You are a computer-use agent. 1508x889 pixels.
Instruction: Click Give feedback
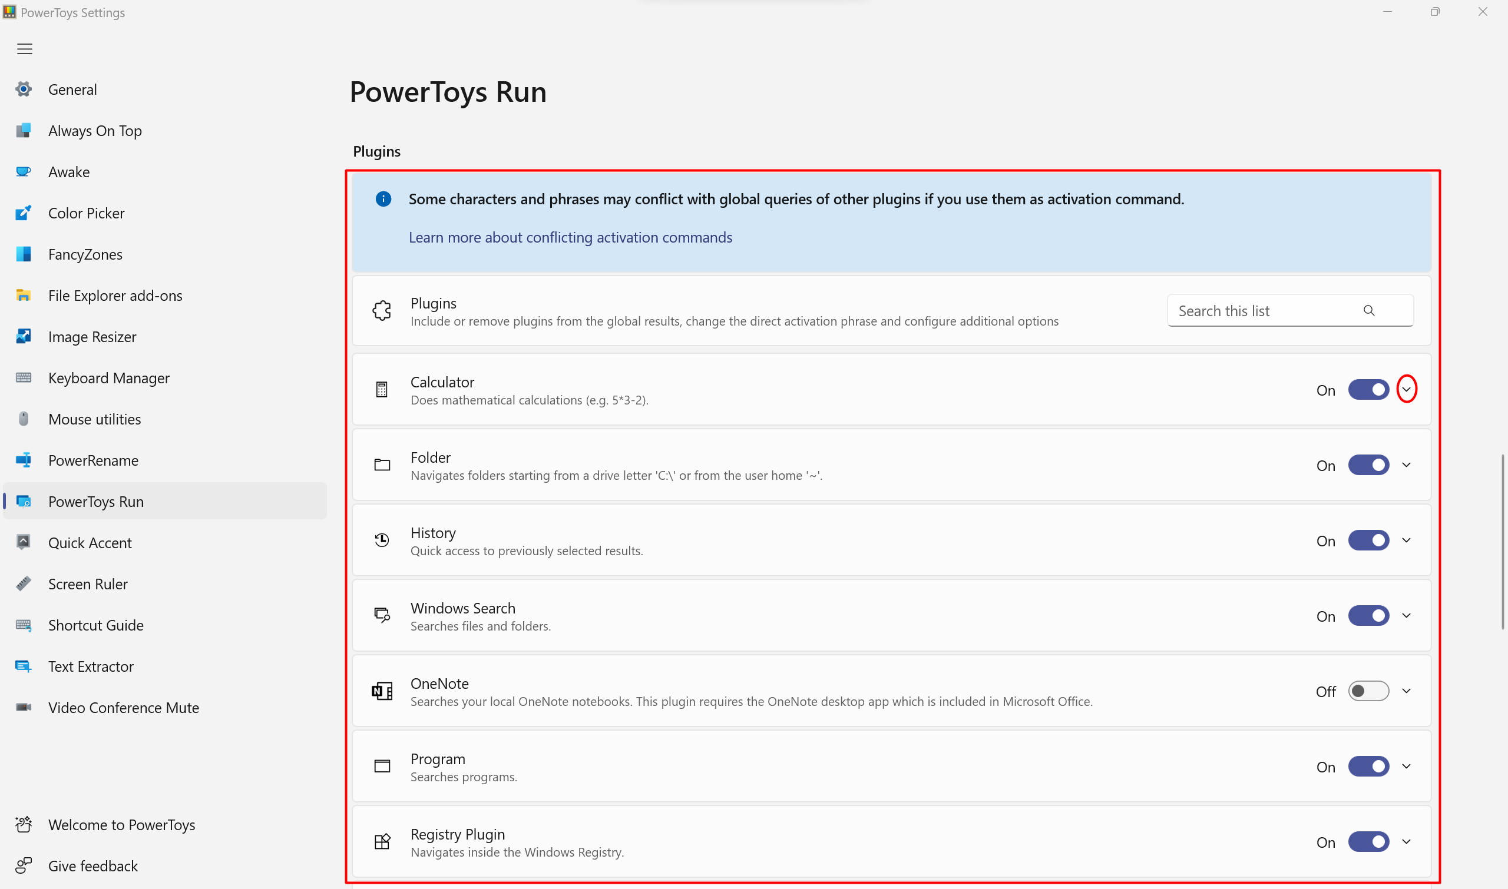[93, 865]
